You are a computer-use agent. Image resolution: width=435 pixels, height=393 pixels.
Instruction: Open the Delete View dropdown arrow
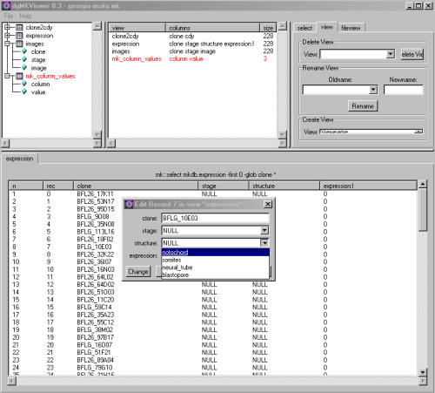point(391,54)
